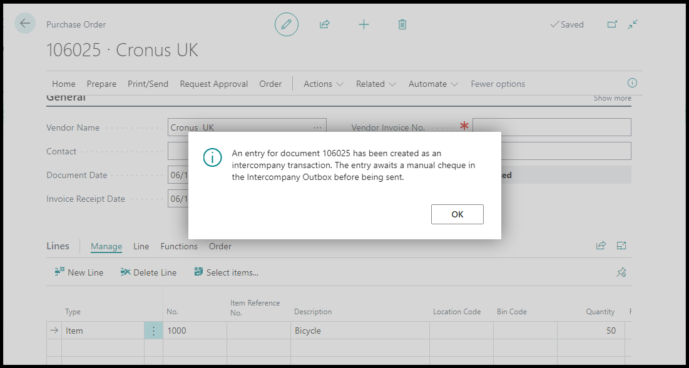The height and width of the screenshot is (368, 689).
Task: Click the trash delete icon
Action: click(x=402, y=24)
